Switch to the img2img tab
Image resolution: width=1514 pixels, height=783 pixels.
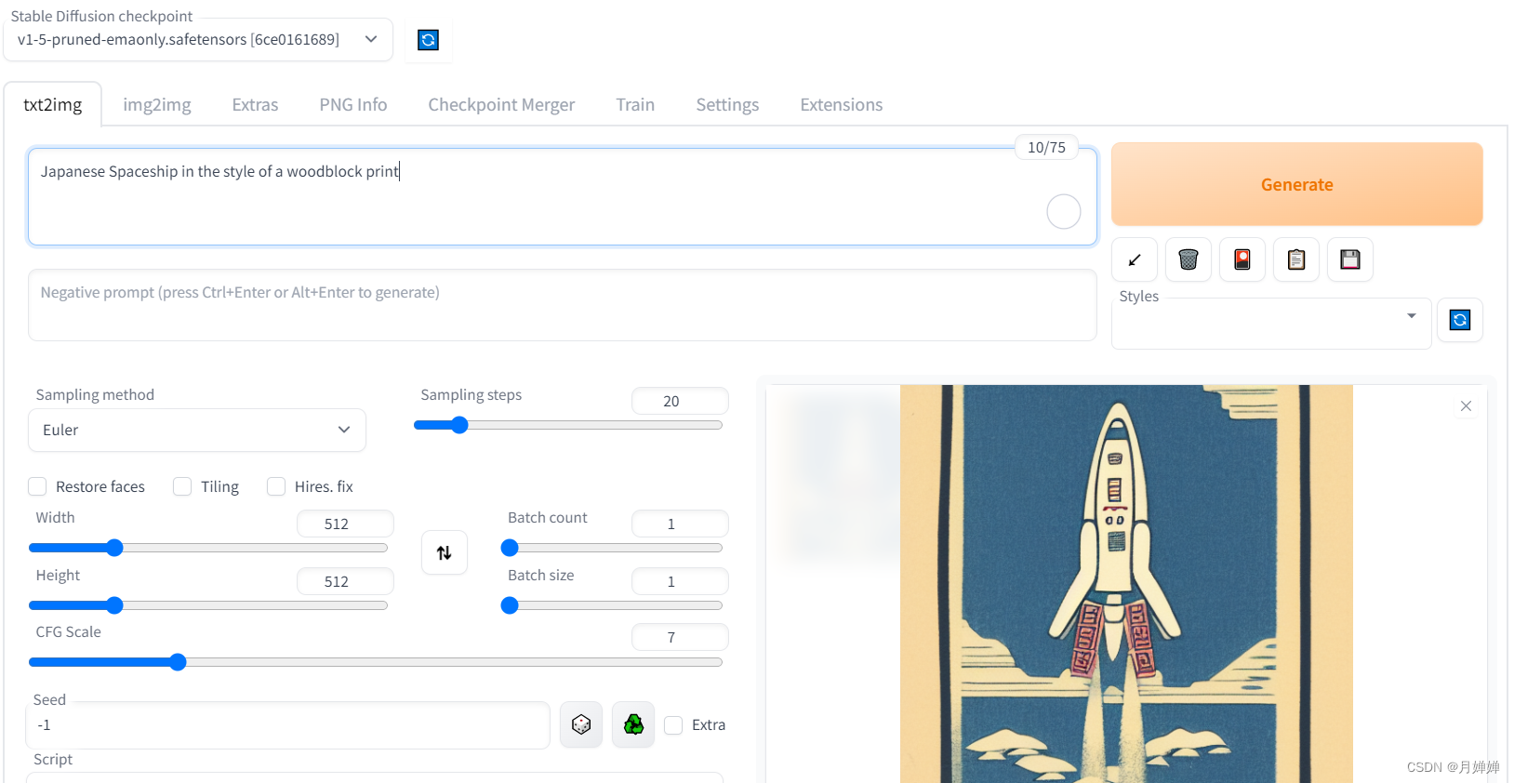coord(157,104)
